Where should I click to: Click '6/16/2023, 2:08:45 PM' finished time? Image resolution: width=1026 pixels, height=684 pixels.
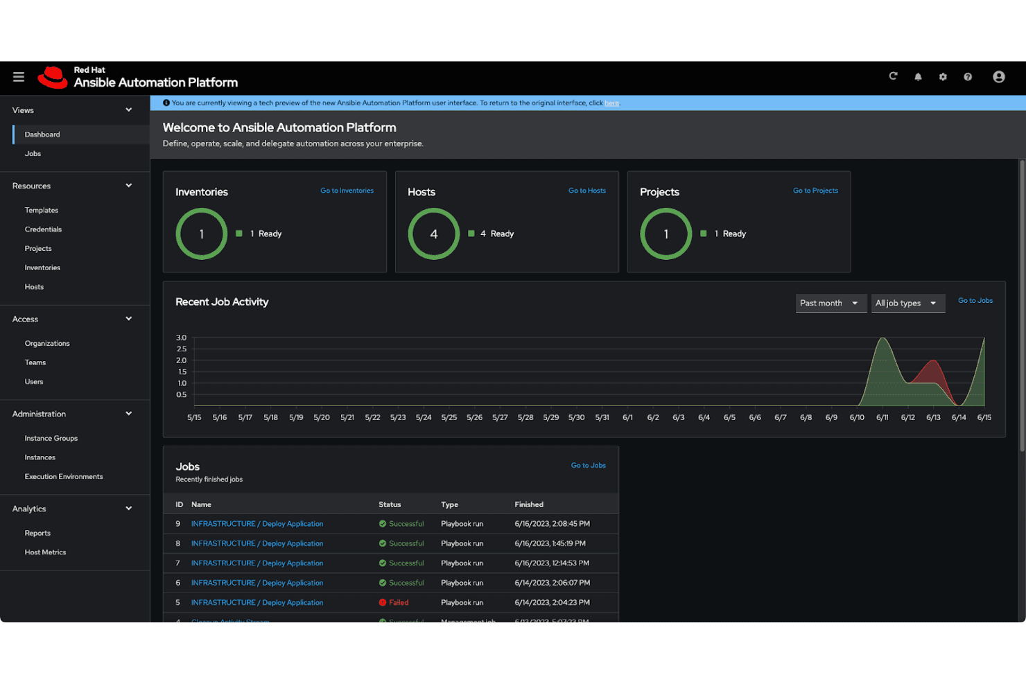(553, 524)
